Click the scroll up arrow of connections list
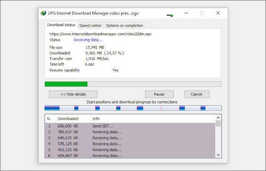This screenshot has height=171, width=266. (x=218, y=117)
